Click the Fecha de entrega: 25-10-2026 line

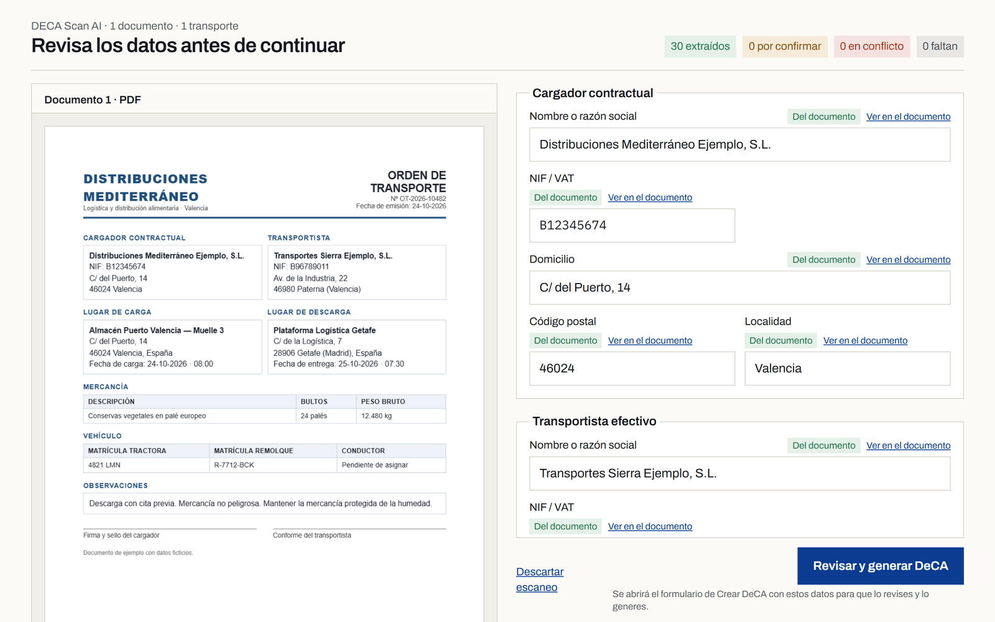[339, 364]
